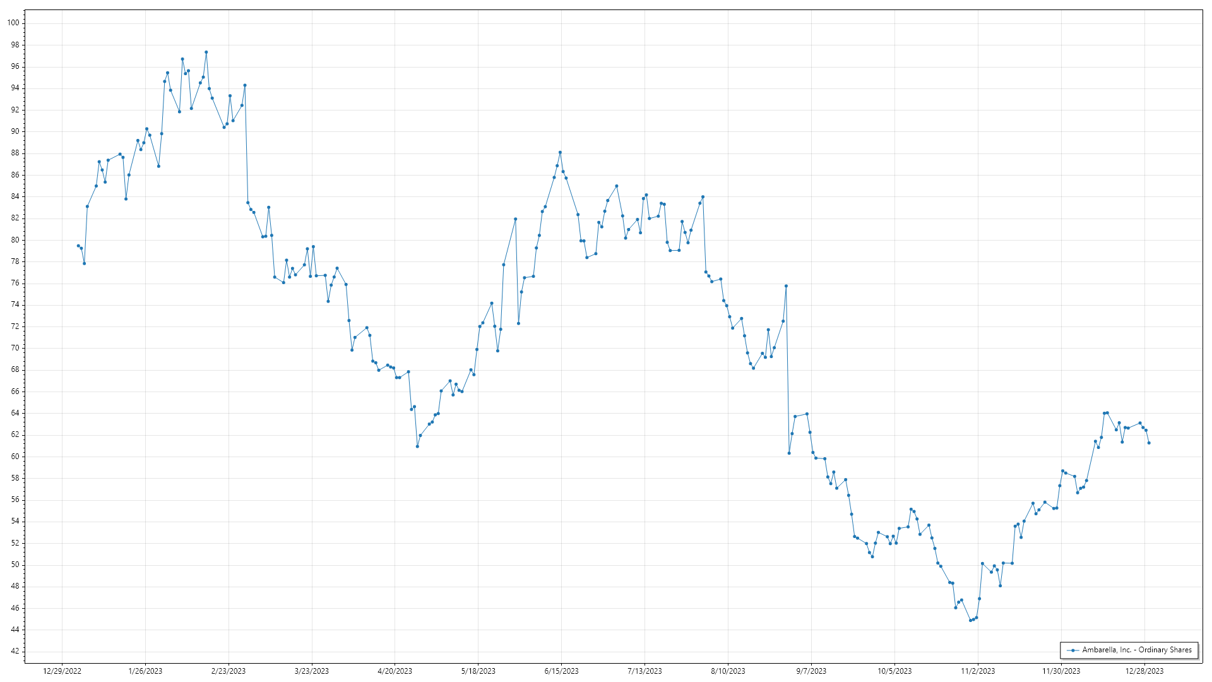Select the 42 label on the y-axis
The height and width of the screenshot is (682, 1212).
(15, 651)
